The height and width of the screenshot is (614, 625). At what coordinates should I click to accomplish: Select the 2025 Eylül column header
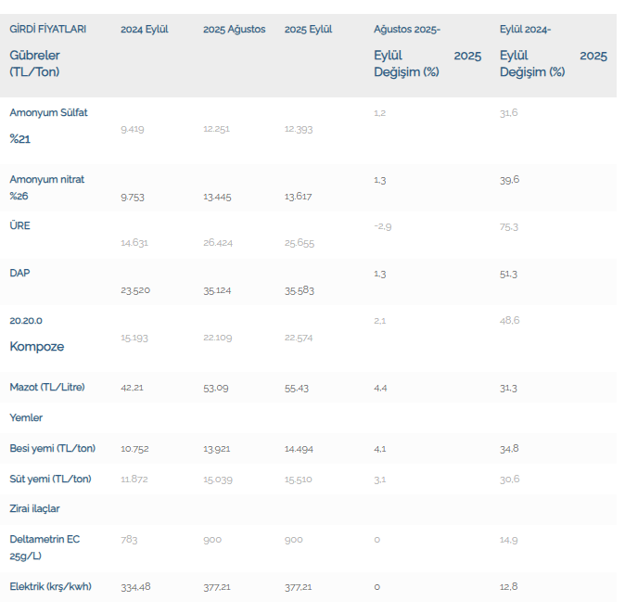point(309,30)
